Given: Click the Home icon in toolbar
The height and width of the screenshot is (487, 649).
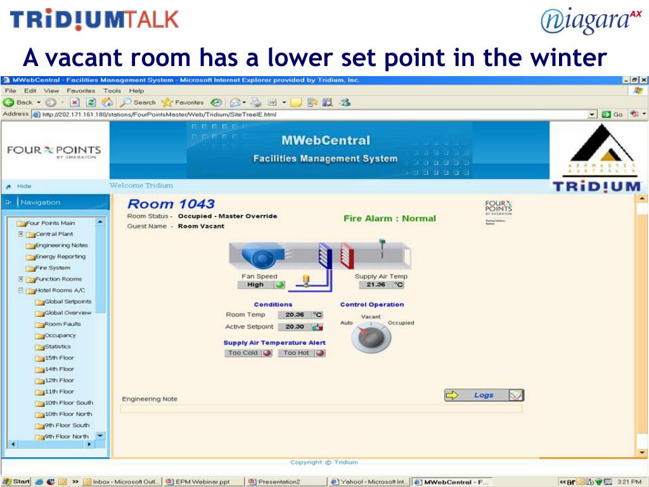Looking at the screenshot, I should (x=107, y=102).
